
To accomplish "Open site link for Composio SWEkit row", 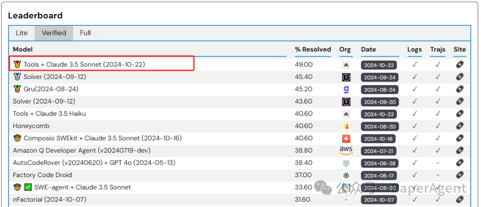I will (460, 138).
